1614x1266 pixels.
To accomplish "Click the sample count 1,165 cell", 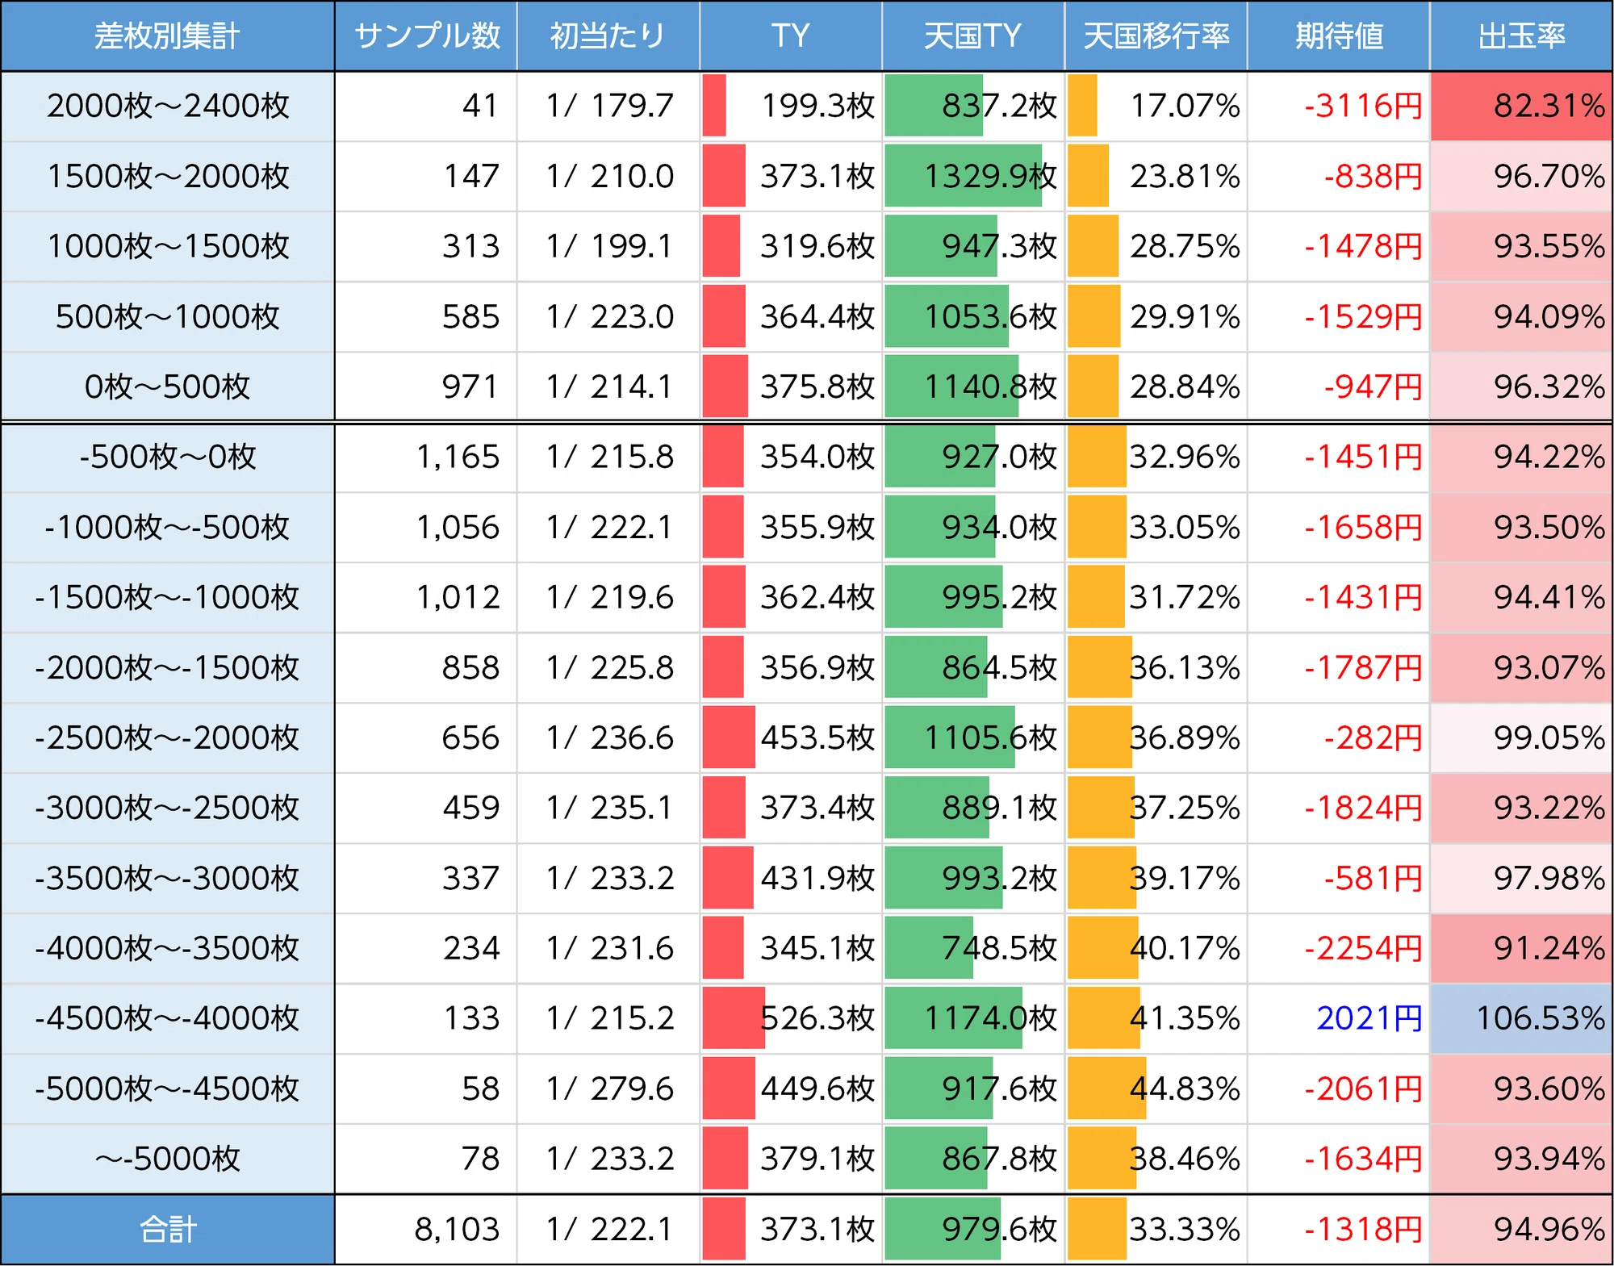I will tap(426, 457).
